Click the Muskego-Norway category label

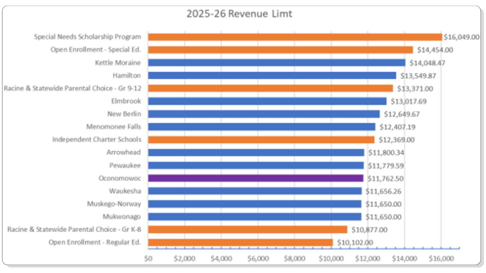114,204
